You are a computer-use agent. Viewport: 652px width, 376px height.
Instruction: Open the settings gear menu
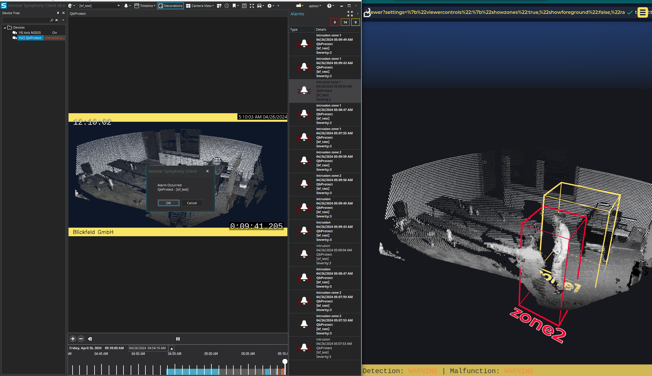pos(269,6)
